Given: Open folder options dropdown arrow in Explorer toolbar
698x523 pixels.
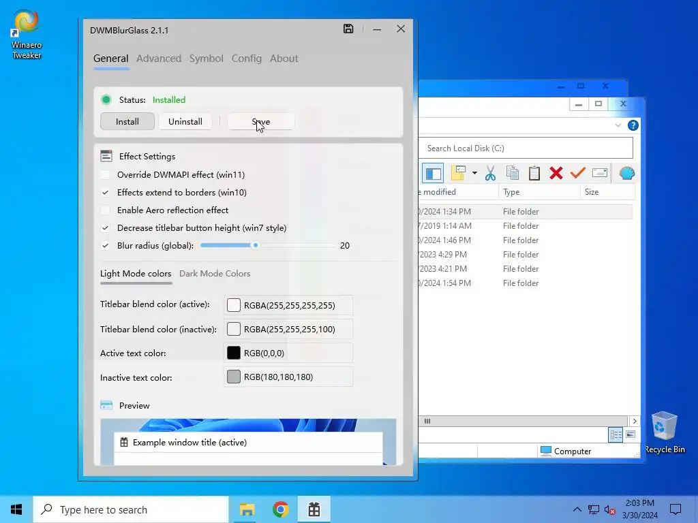Looking at the screenshot, I should tap(474, 173).
